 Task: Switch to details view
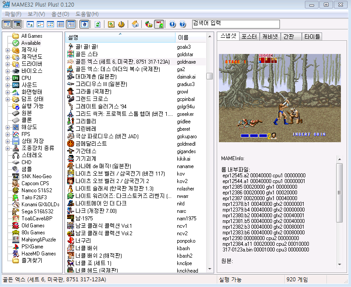pyautogui.click(x=61, y=24)
